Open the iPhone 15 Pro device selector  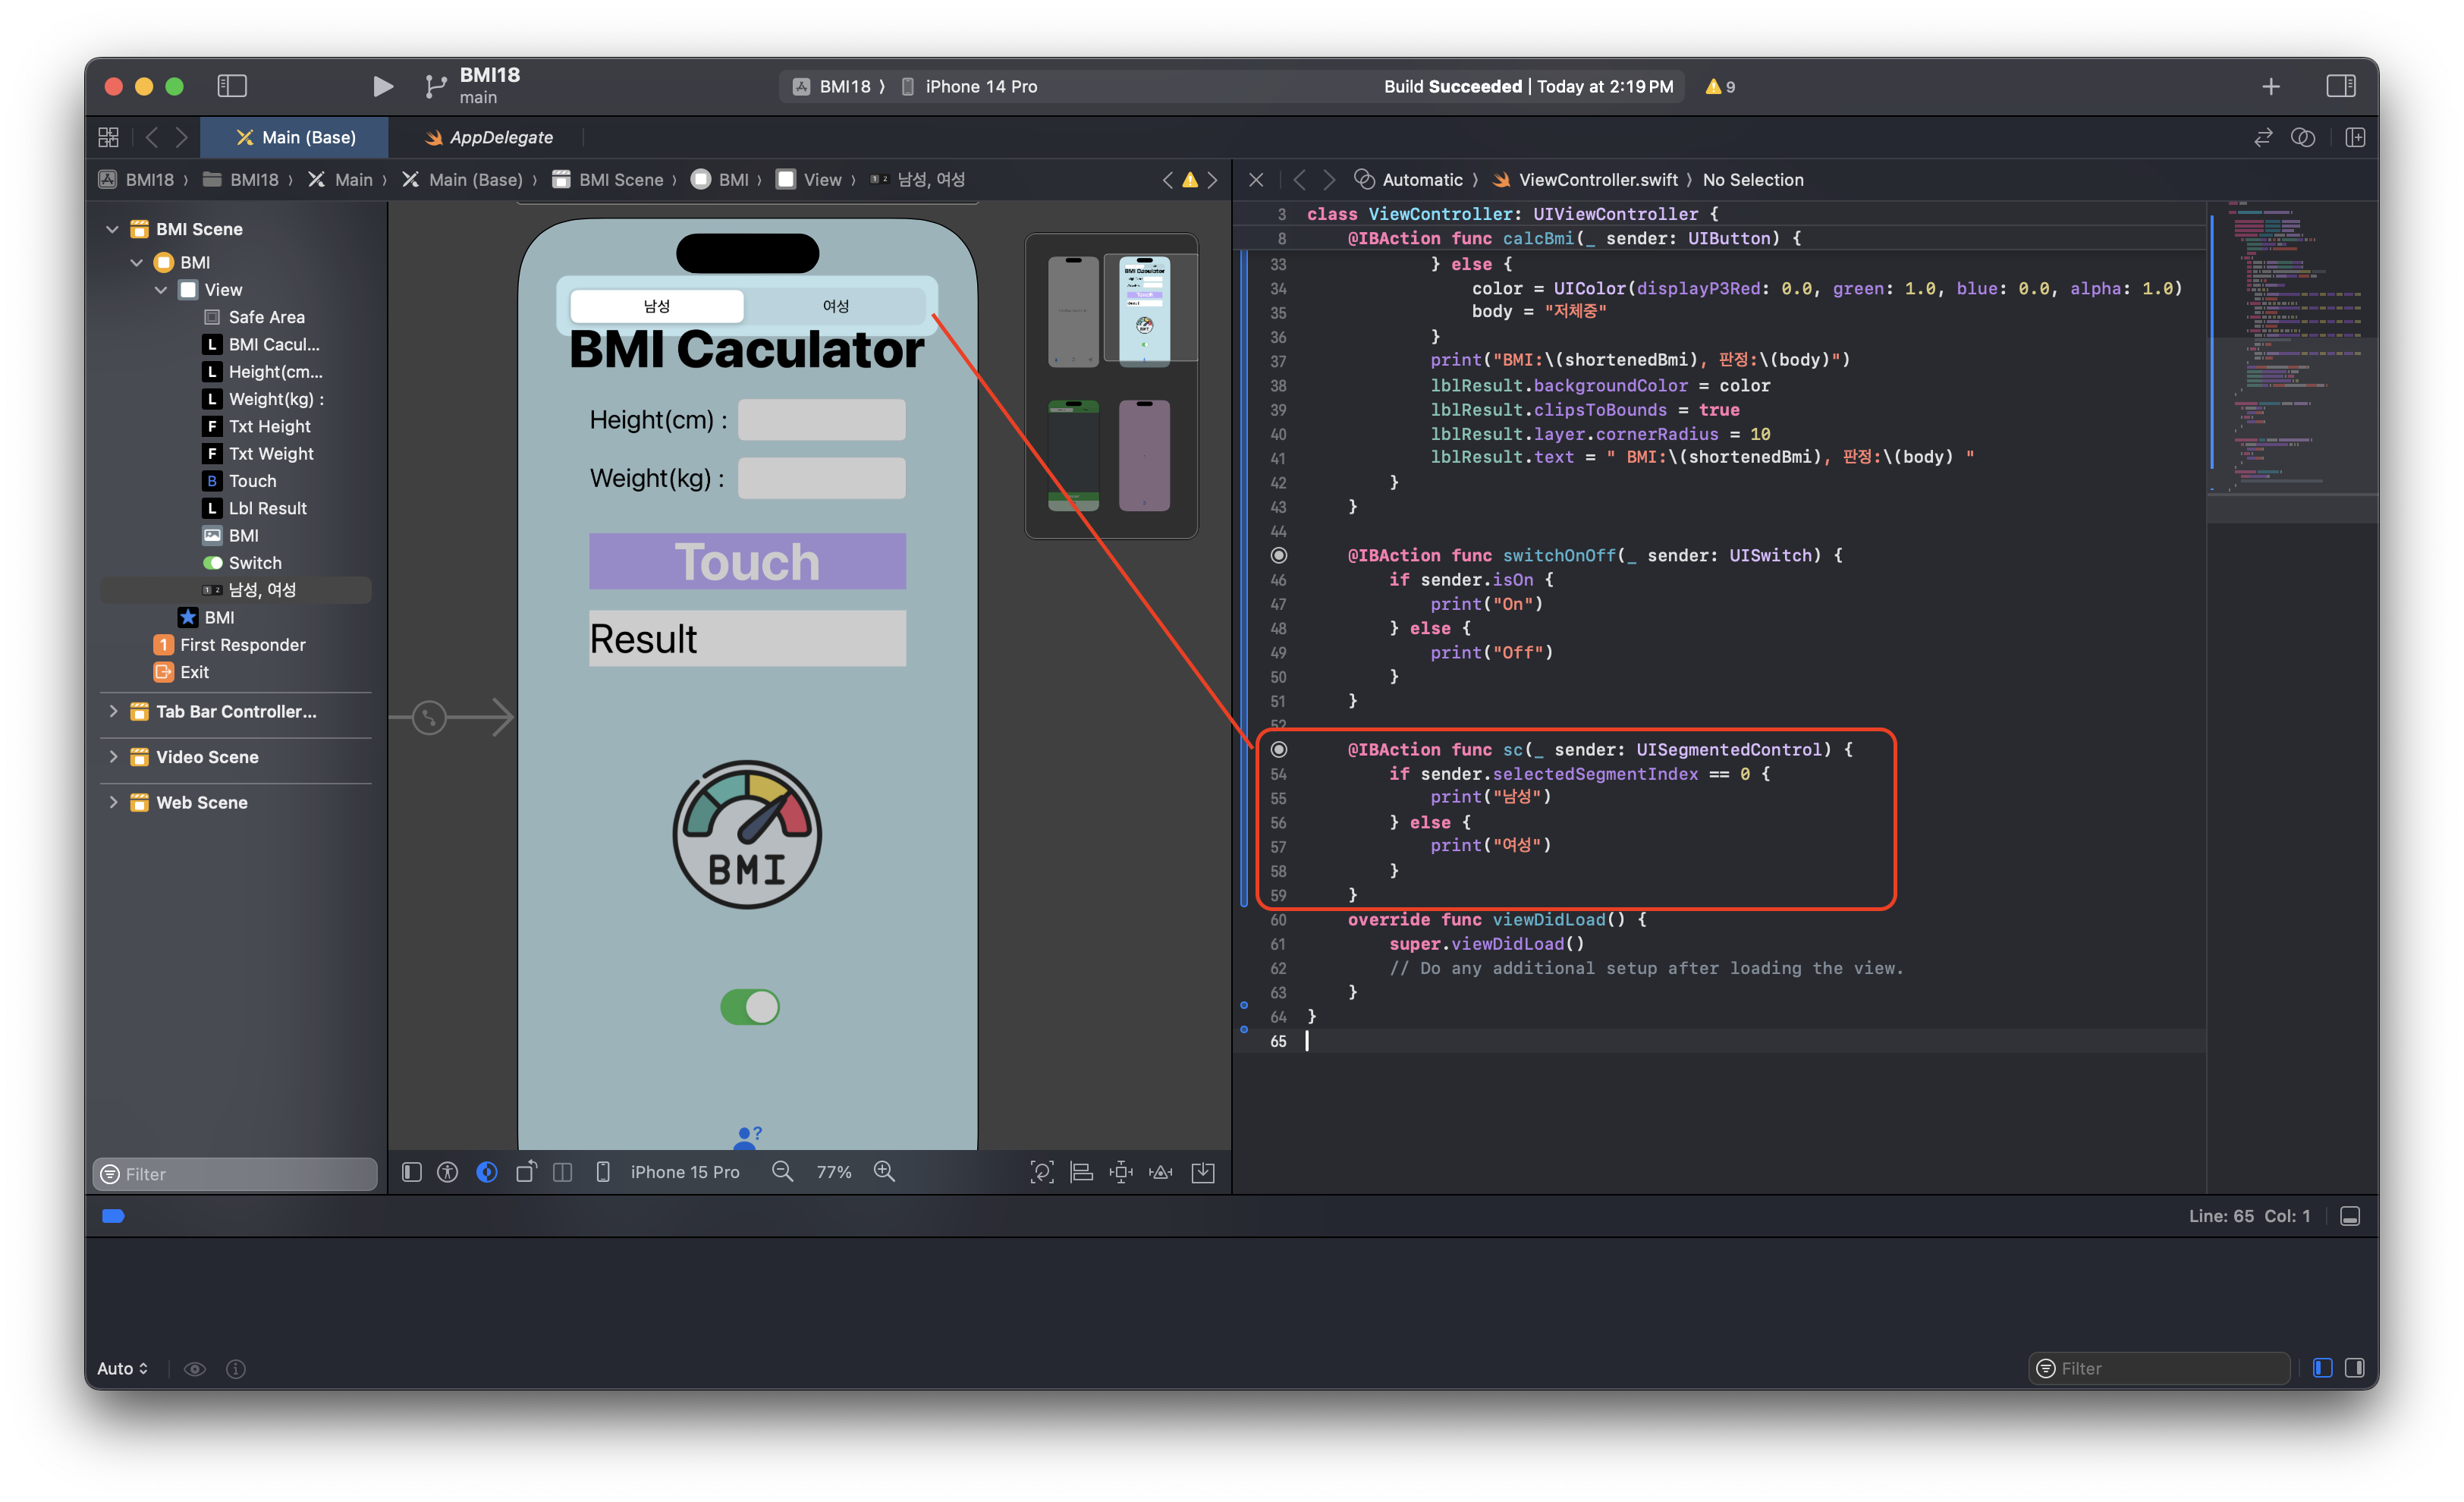684,1172
